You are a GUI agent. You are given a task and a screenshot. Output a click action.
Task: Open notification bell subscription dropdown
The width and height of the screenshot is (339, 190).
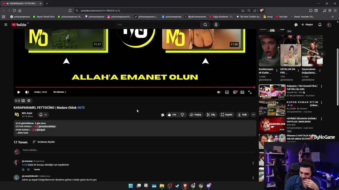tap(43, 115)
